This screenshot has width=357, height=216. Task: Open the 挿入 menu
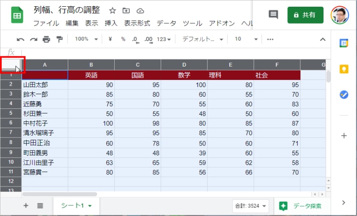pyautogui.click(x=111, y=24)
